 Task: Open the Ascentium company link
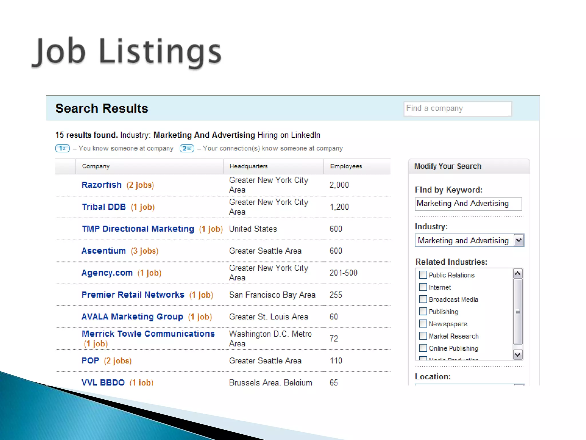click(x=104, y=251)
